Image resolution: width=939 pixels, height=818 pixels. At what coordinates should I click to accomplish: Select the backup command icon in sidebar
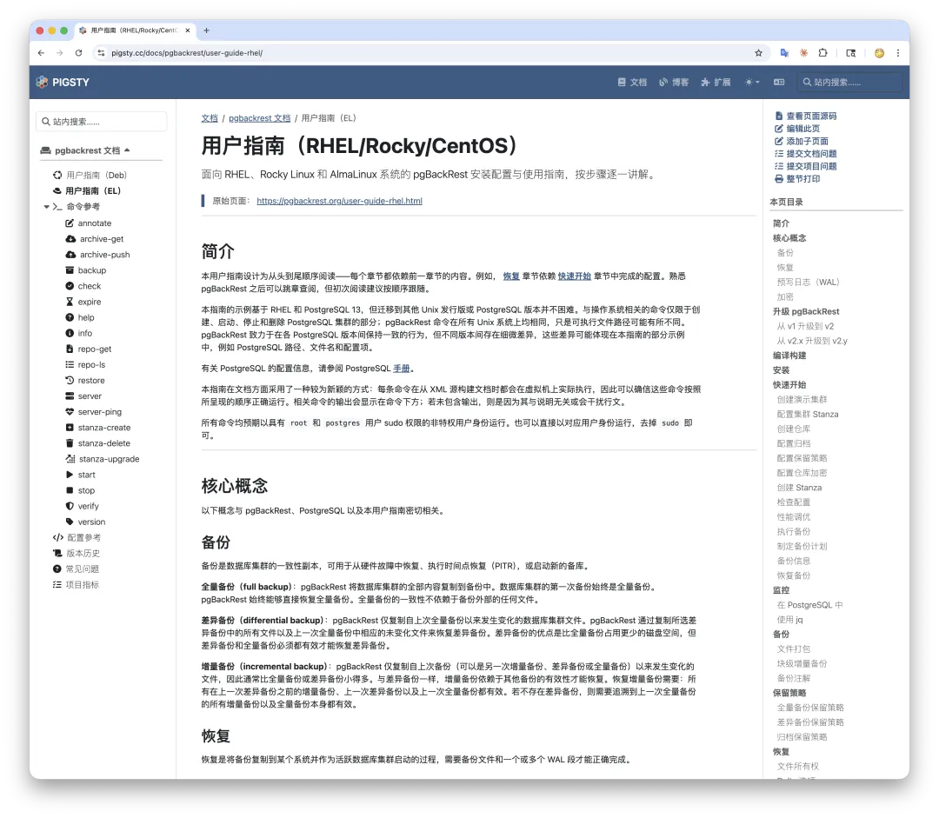point(71,269)
